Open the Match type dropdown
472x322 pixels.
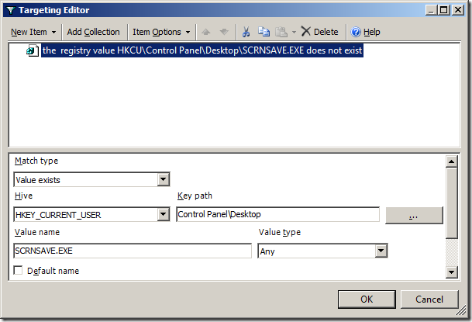tap(163, 180)
